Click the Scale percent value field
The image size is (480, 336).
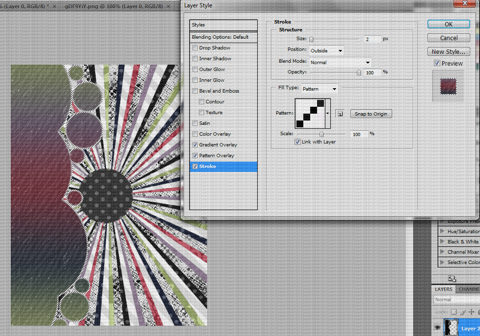click(x=359, y=134)
